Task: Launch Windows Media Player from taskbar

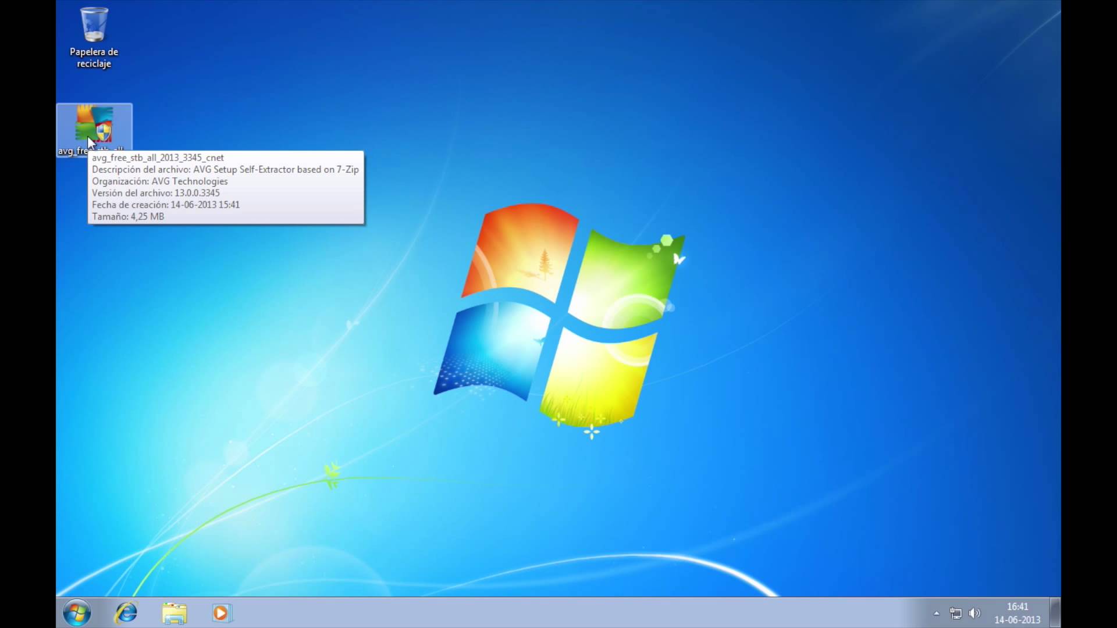Action: [x=222, y=613]
